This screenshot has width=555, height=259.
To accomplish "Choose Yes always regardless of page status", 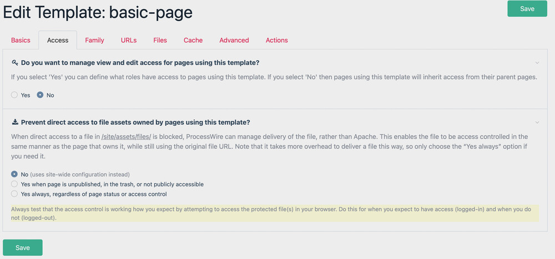I will point(15,194).
